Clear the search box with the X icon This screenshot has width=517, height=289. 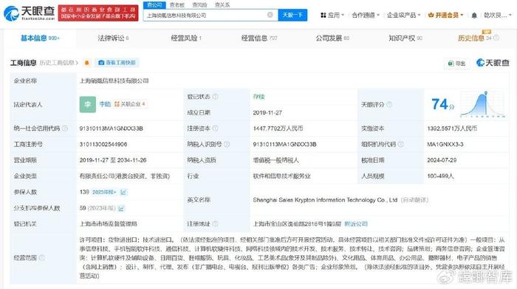[x=270, y=15]
